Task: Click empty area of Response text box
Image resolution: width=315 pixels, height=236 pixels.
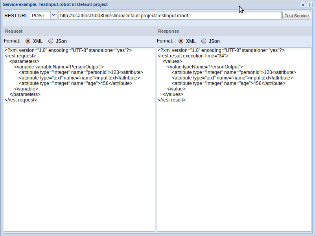Action: click(x=234, y=165)
